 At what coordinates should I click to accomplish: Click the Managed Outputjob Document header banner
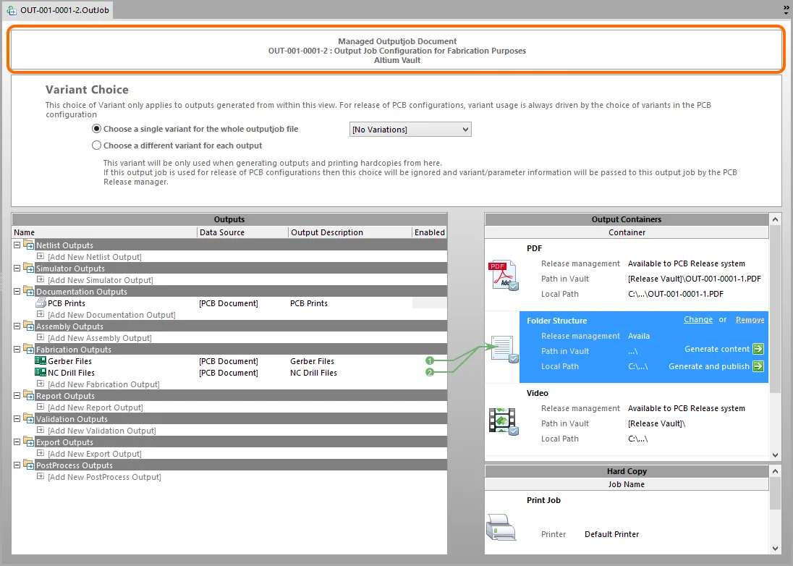(x=397, y=50)
